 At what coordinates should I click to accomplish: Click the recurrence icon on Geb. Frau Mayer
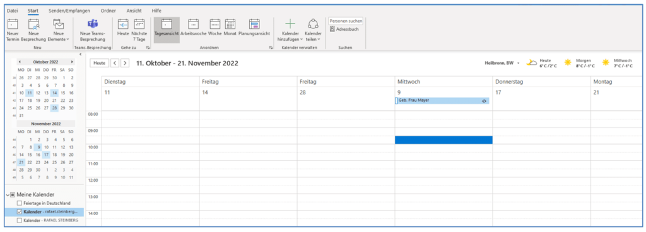[484, 101]
